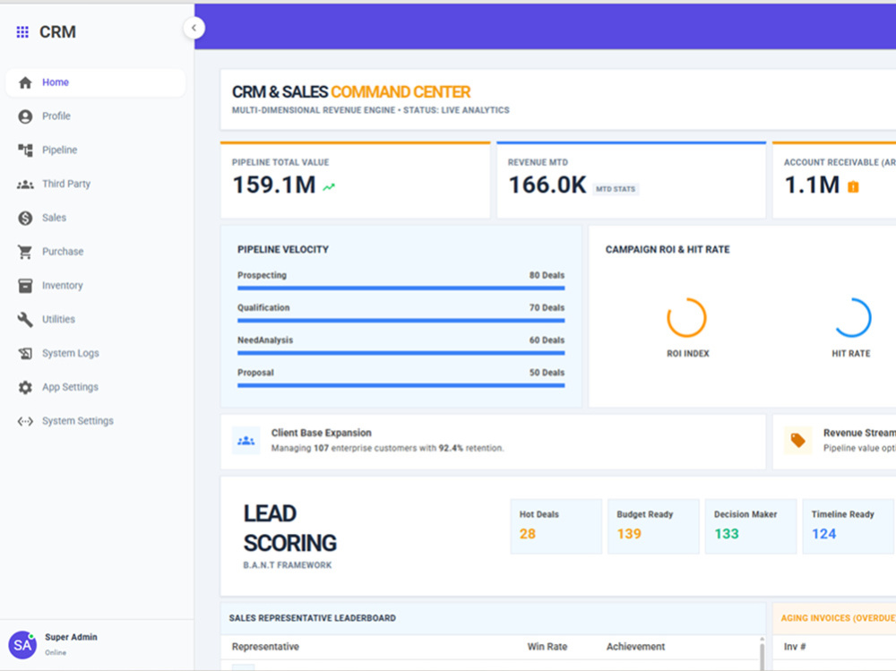
Task: Open Utilities from the sidebar
Action: tap(96, 319)
